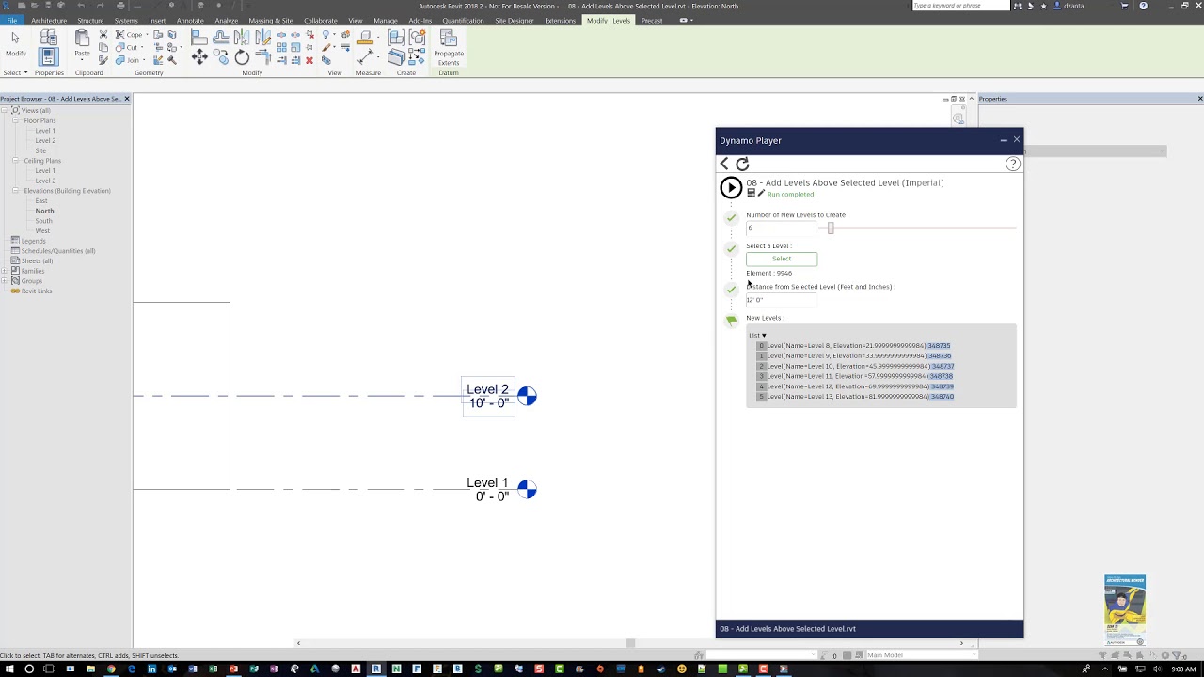The image size is (1204, 677).
Task: Expand the Families tree node
Action: click(5, 271)
